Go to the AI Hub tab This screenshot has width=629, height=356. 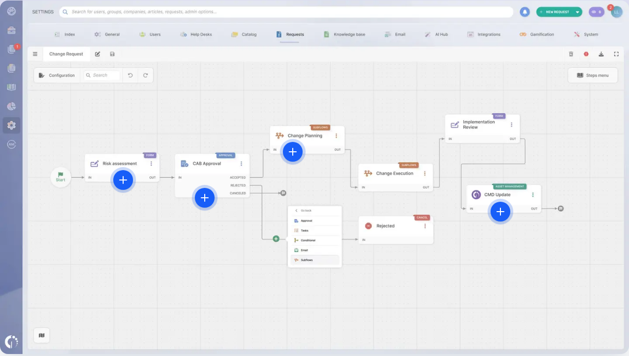click(436, 35)
